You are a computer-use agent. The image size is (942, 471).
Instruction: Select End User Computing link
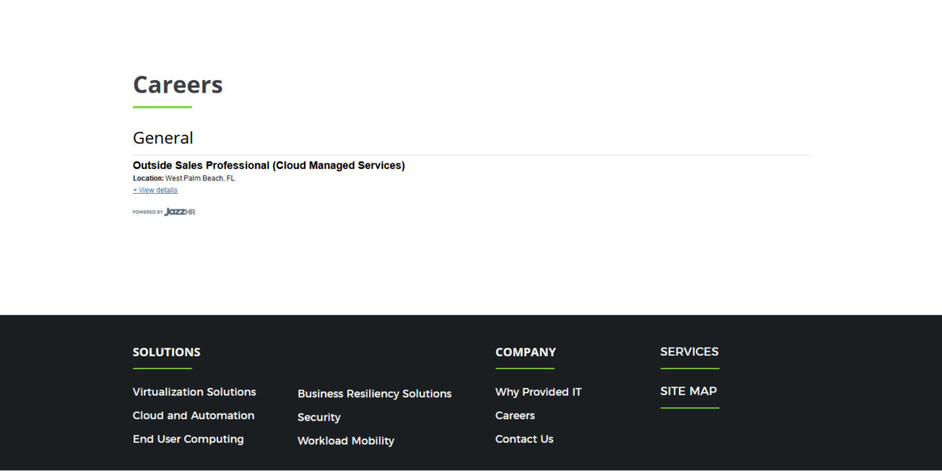(188, 439)
